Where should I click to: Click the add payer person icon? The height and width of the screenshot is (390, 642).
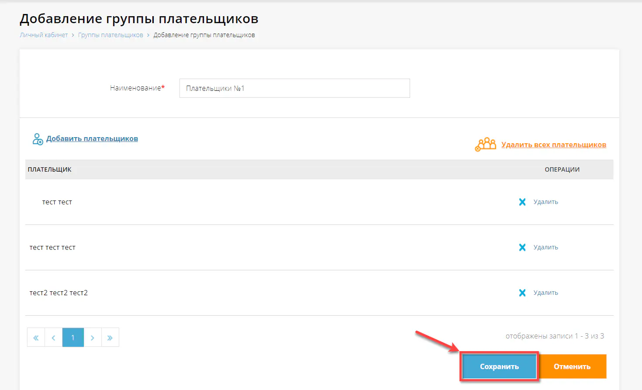click(x=38, y=138)
